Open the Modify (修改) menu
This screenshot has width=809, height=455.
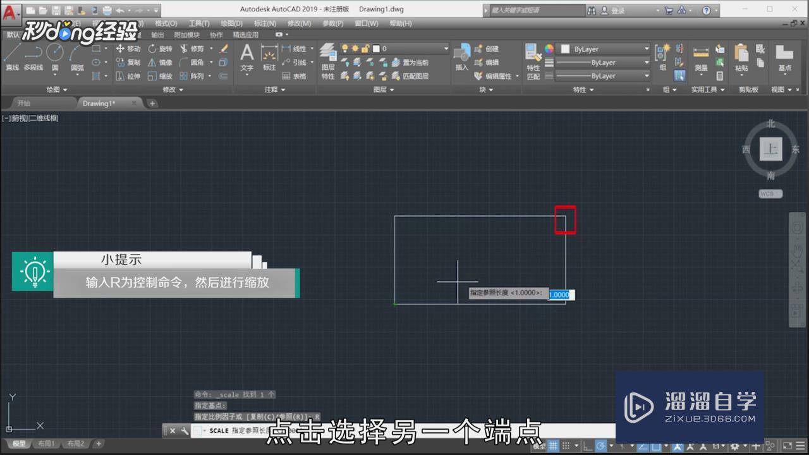299,23
